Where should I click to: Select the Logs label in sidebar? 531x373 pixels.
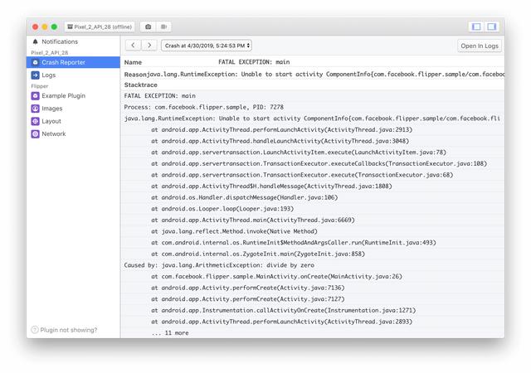[48, 75]
